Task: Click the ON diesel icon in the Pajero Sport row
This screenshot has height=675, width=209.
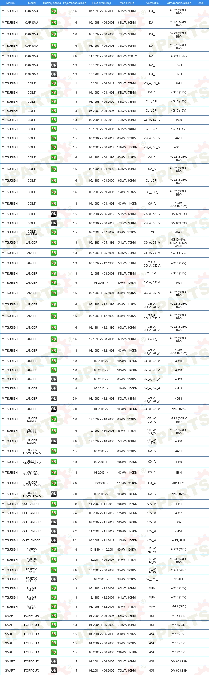Action: [54, 579]
